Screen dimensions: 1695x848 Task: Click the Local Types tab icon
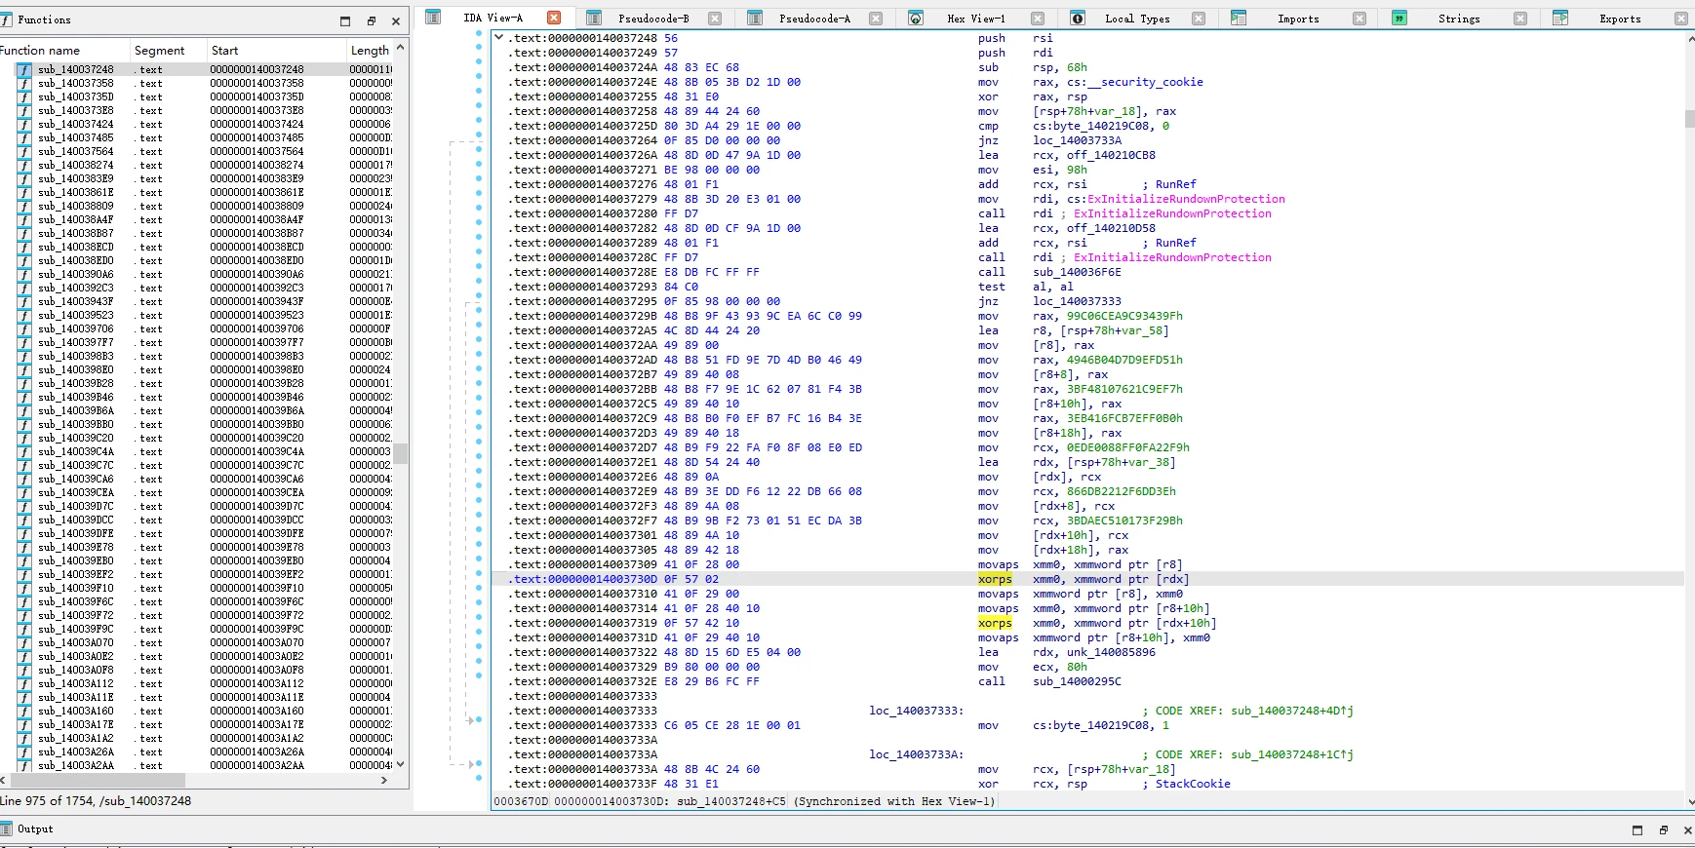[1078, 18]
